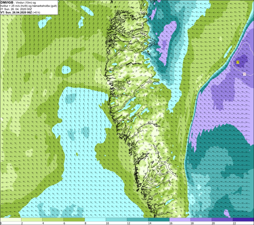Click the legend scale number '22'
254x225 pixels.
[234, 223]
